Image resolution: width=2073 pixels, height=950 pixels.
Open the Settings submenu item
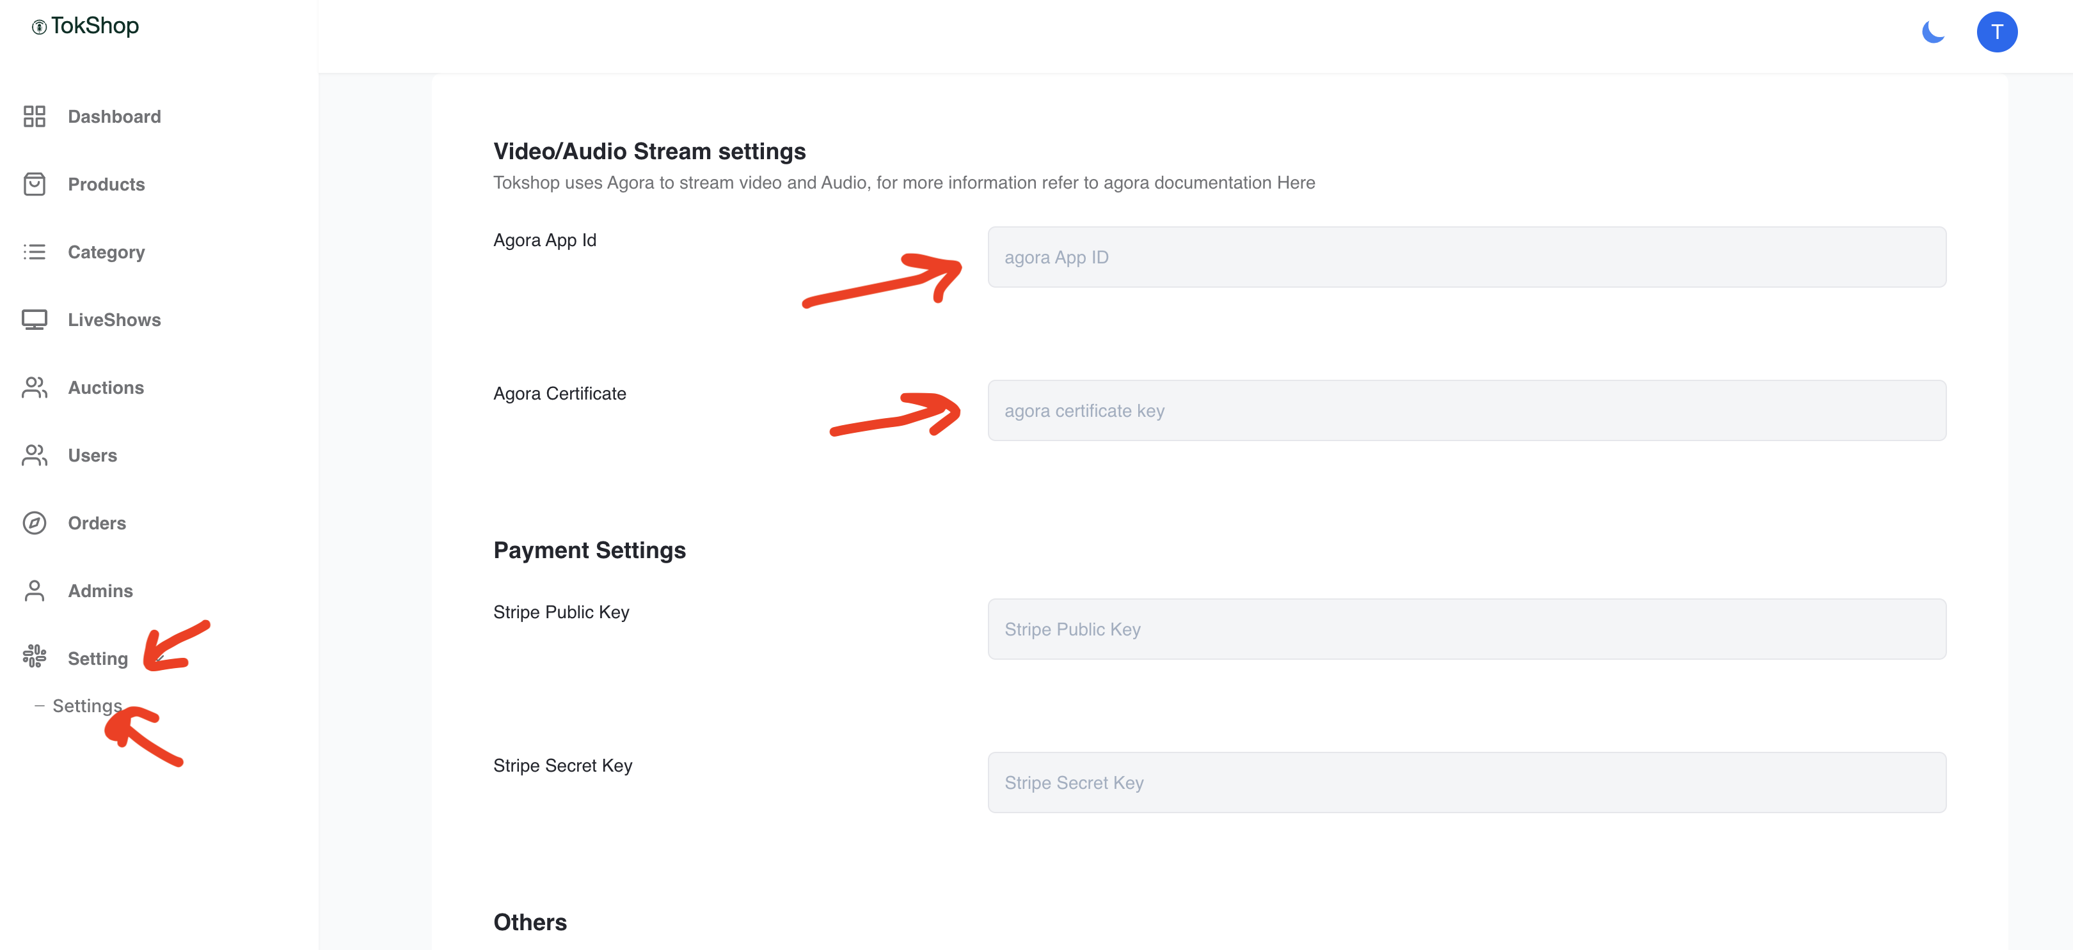[x=87, y=705]
